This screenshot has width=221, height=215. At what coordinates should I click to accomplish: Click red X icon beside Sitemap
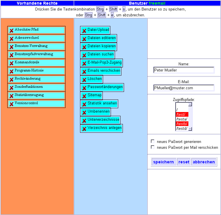pyautogui.click(x=84, y=96)
